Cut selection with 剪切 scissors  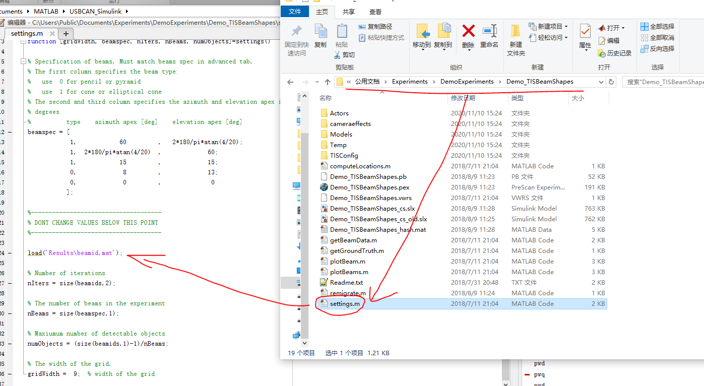point(345,54)
